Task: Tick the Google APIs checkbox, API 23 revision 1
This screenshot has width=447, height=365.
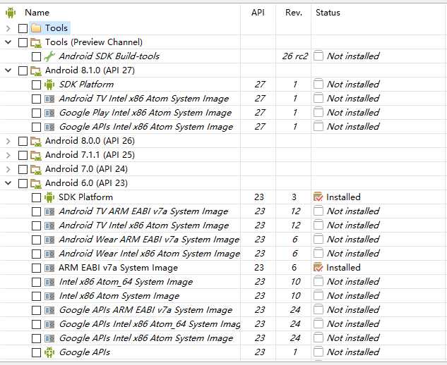Action: pyautogui.click(x=36, y=352)
